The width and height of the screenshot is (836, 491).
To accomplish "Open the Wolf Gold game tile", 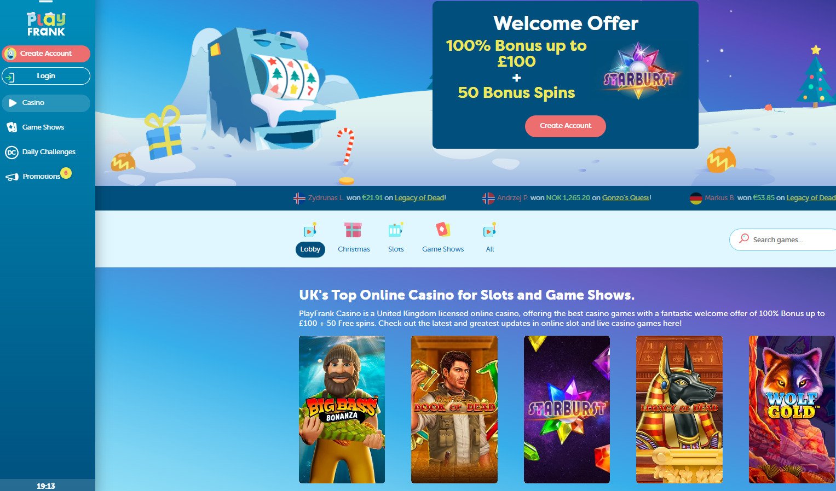I will pos(792,410).
